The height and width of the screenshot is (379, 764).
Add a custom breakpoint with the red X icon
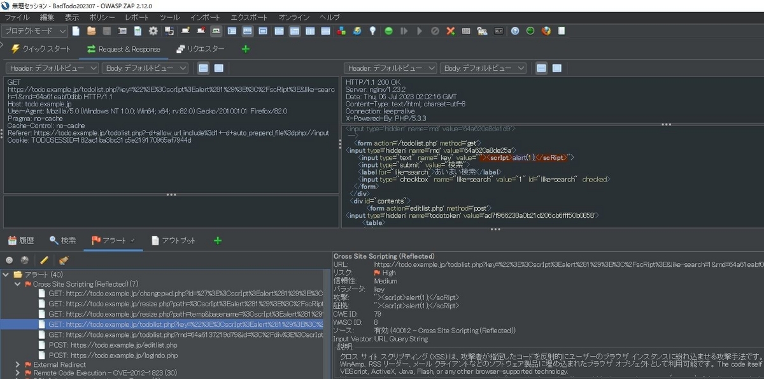point(451,31)
